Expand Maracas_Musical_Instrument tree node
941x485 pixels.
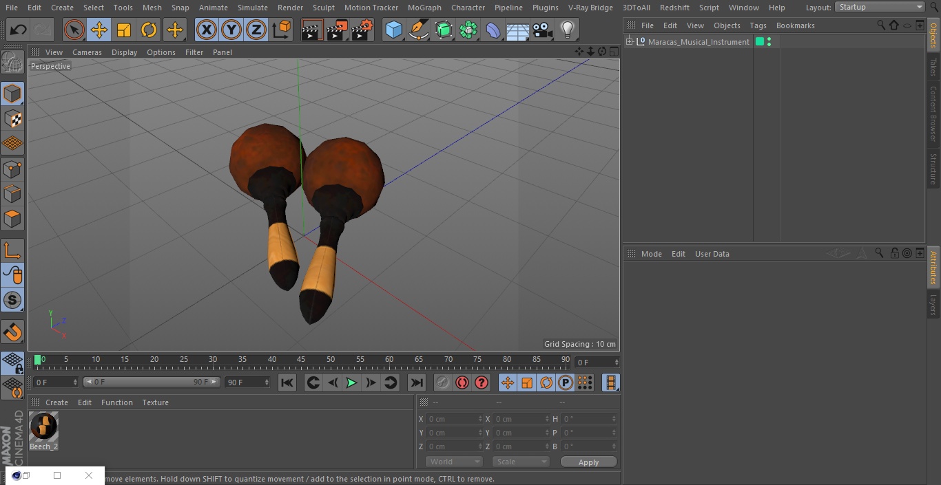tap(629, 42)
